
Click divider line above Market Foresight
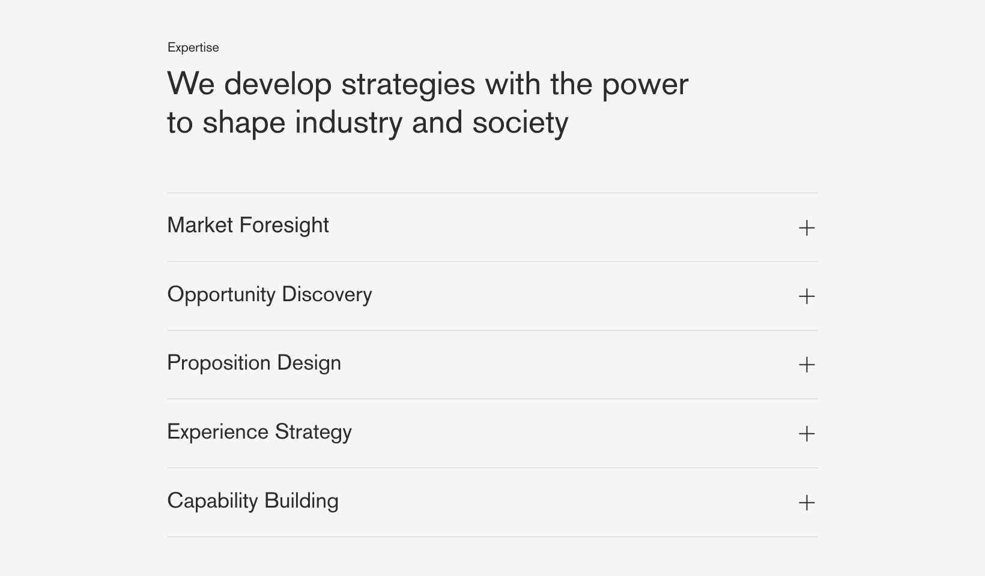[x=492, y=193]
